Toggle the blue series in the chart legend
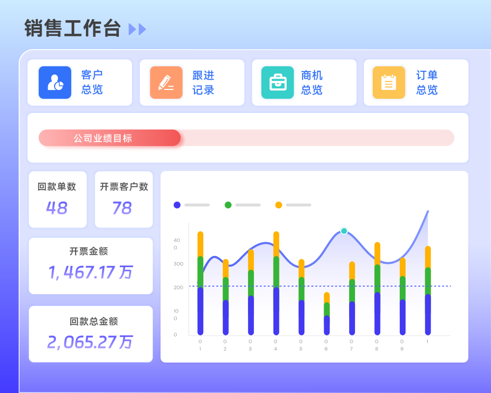This screenshot has width=491, height=393. [177, 204]
